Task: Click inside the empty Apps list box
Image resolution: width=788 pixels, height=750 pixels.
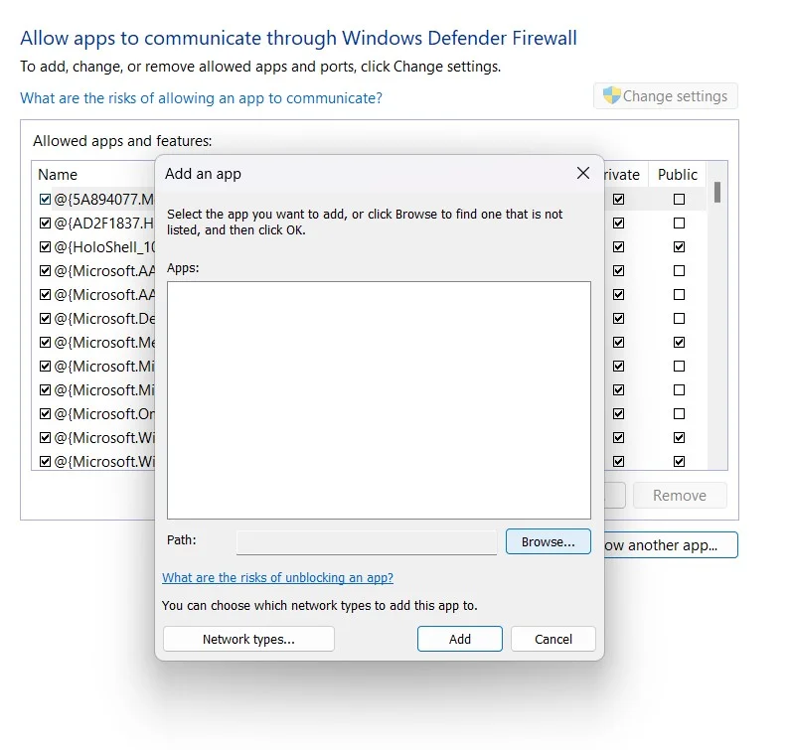Action: 379,400
